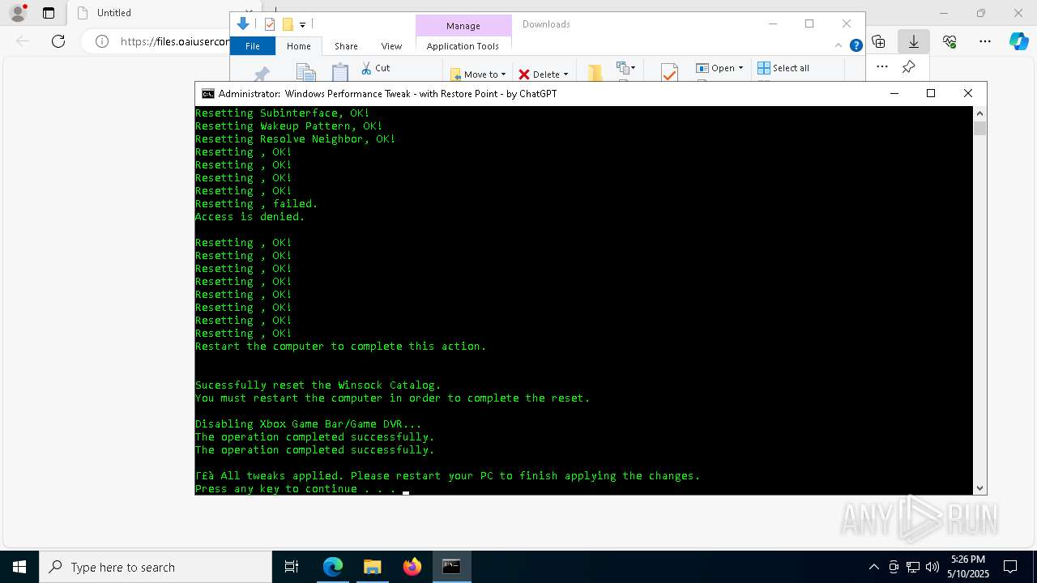Select the Manage contextual tab

(463, 26)
